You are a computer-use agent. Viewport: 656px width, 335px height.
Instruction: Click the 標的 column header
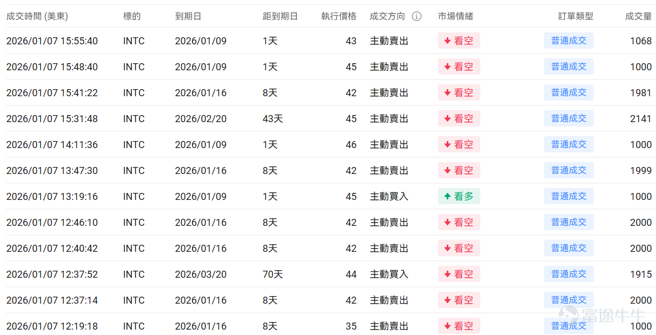pyautogui.click(x=132, y=16)
